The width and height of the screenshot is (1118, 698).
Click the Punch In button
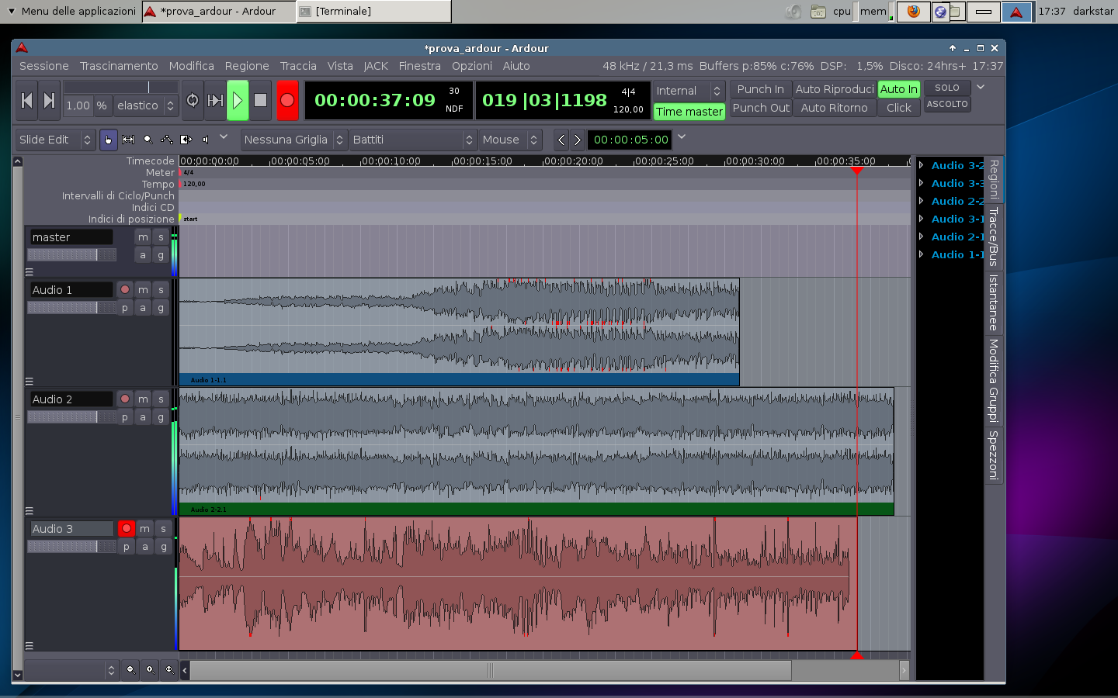tap(760, 89)
